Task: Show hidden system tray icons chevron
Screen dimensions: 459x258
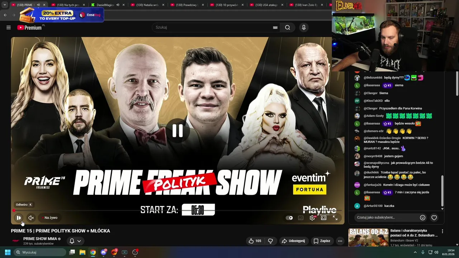Action: click(415, 252)
